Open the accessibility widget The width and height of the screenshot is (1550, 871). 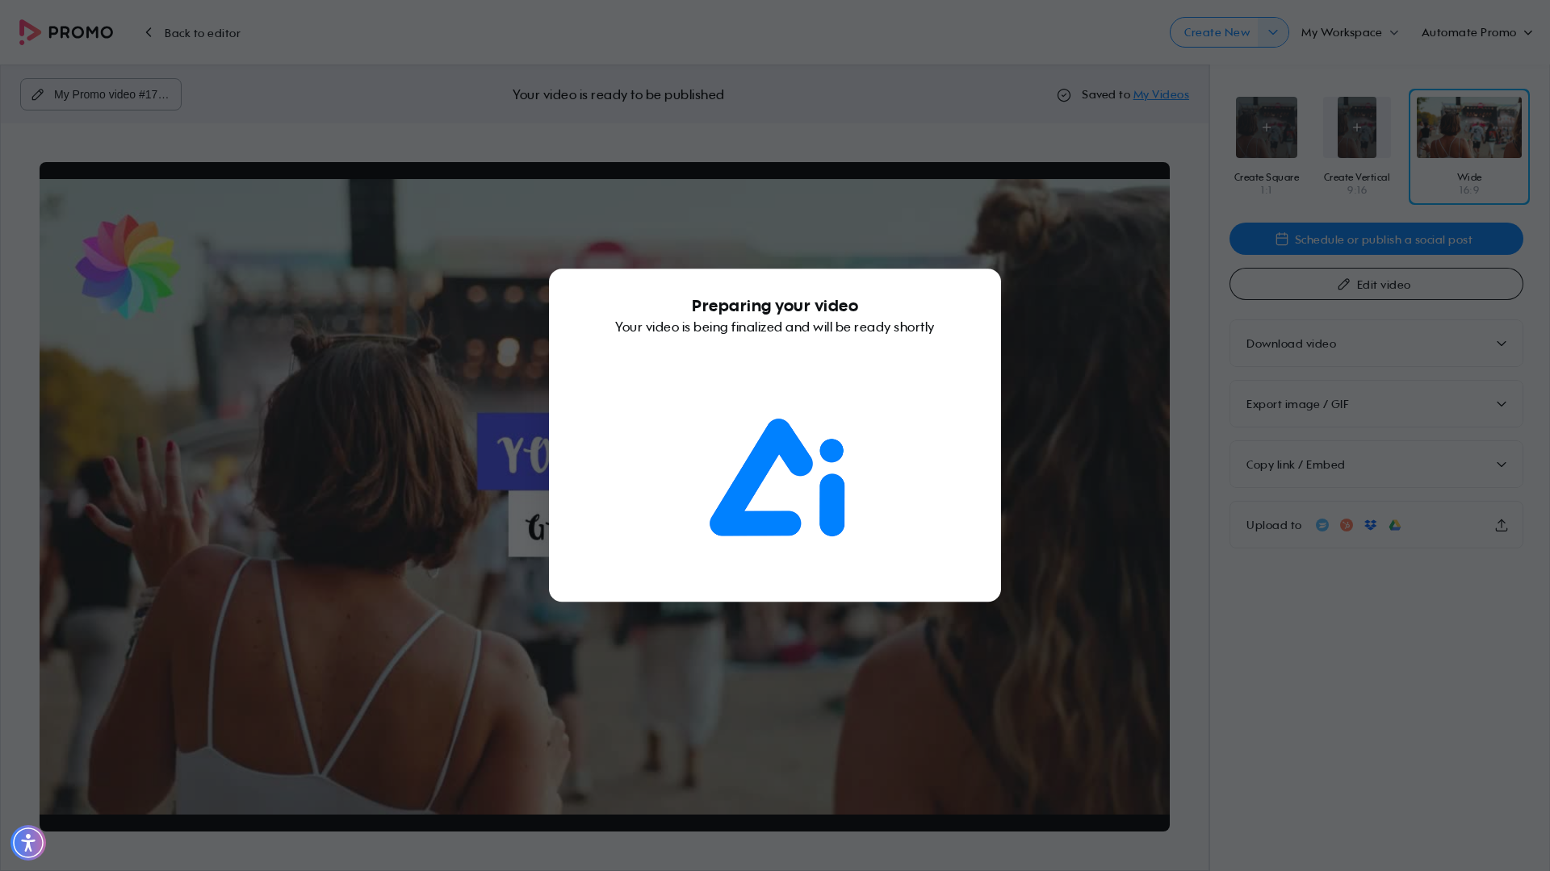tap(28, 843)
